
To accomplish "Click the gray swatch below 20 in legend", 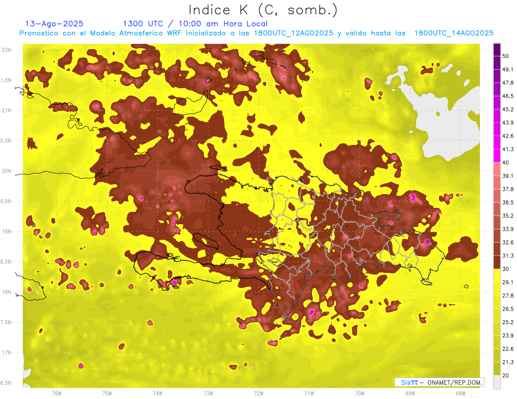I will click(497, 382).
